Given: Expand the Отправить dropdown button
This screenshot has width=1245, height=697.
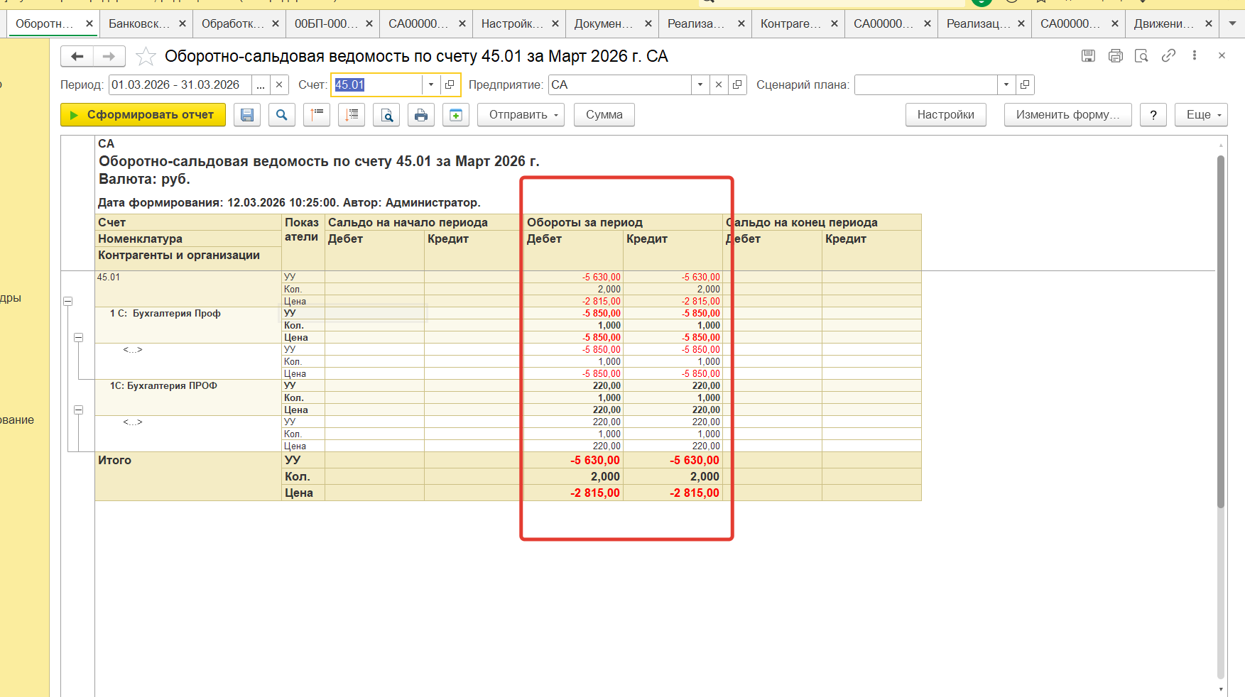Looking at the screenshot, I should click(x=521, y=115).
